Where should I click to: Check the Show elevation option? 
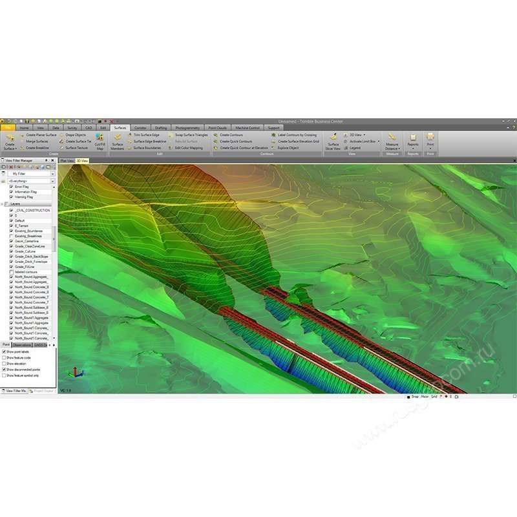pos(4,364)
